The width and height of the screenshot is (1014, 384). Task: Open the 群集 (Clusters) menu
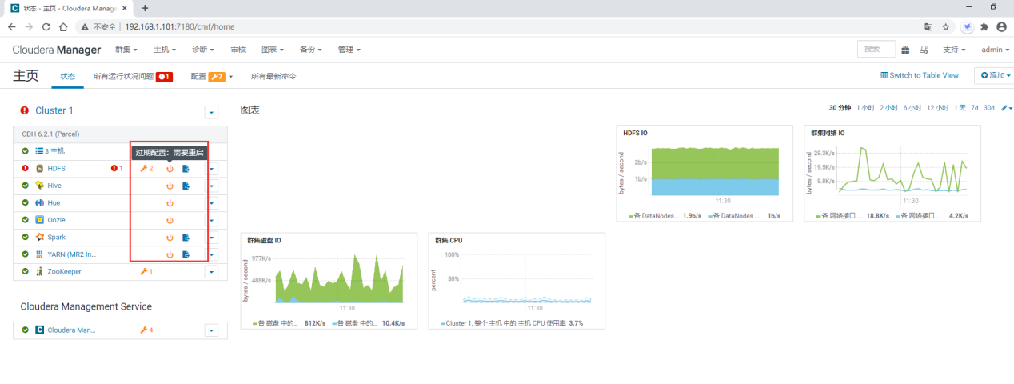click(126, 50)
